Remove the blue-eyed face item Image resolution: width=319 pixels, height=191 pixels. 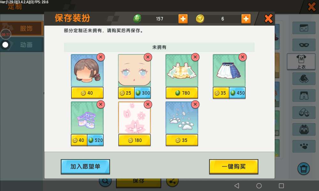click(x=148, y=57)
